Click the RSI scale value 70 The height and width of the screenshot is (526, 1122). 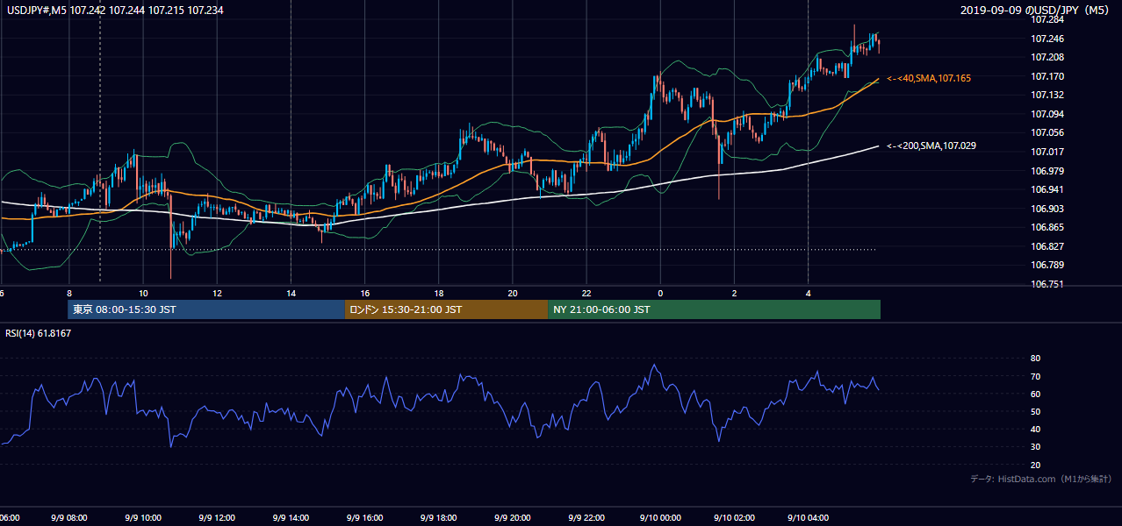1035,377
